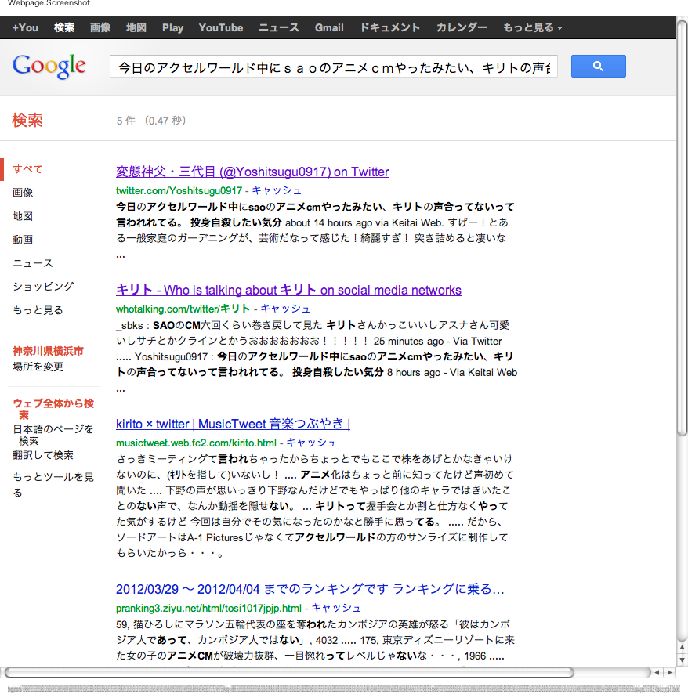This screenshot has width=688, height=694.
Task: Open +You in the top bar
Action: tap(25, 27)
